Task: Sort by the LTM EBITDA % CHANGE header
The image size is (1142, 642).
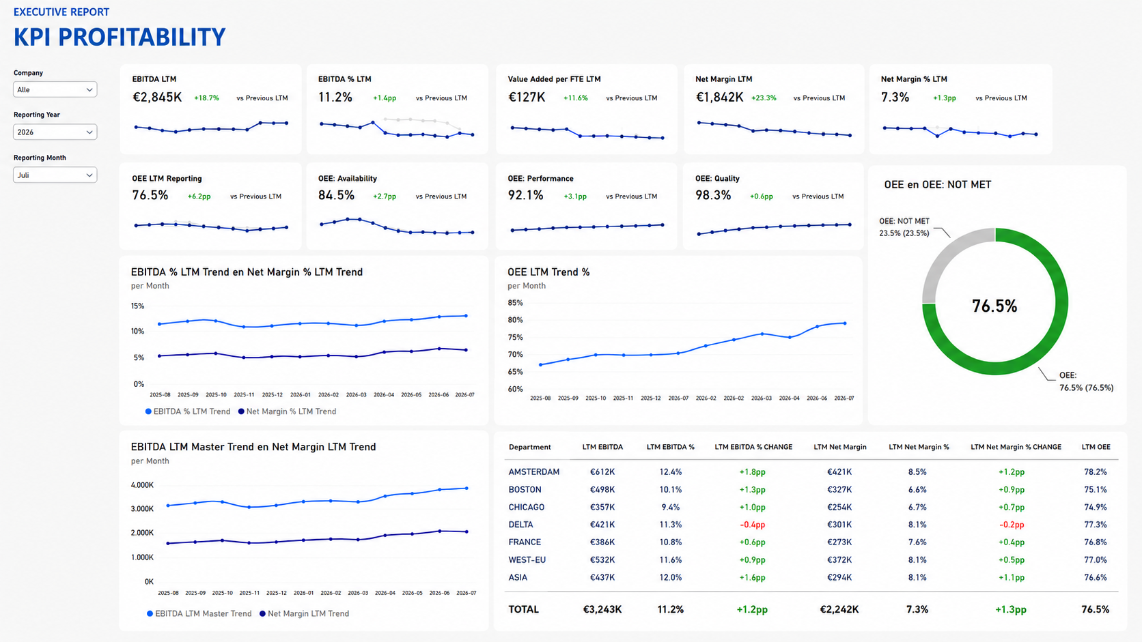Action: coord(753,447)
